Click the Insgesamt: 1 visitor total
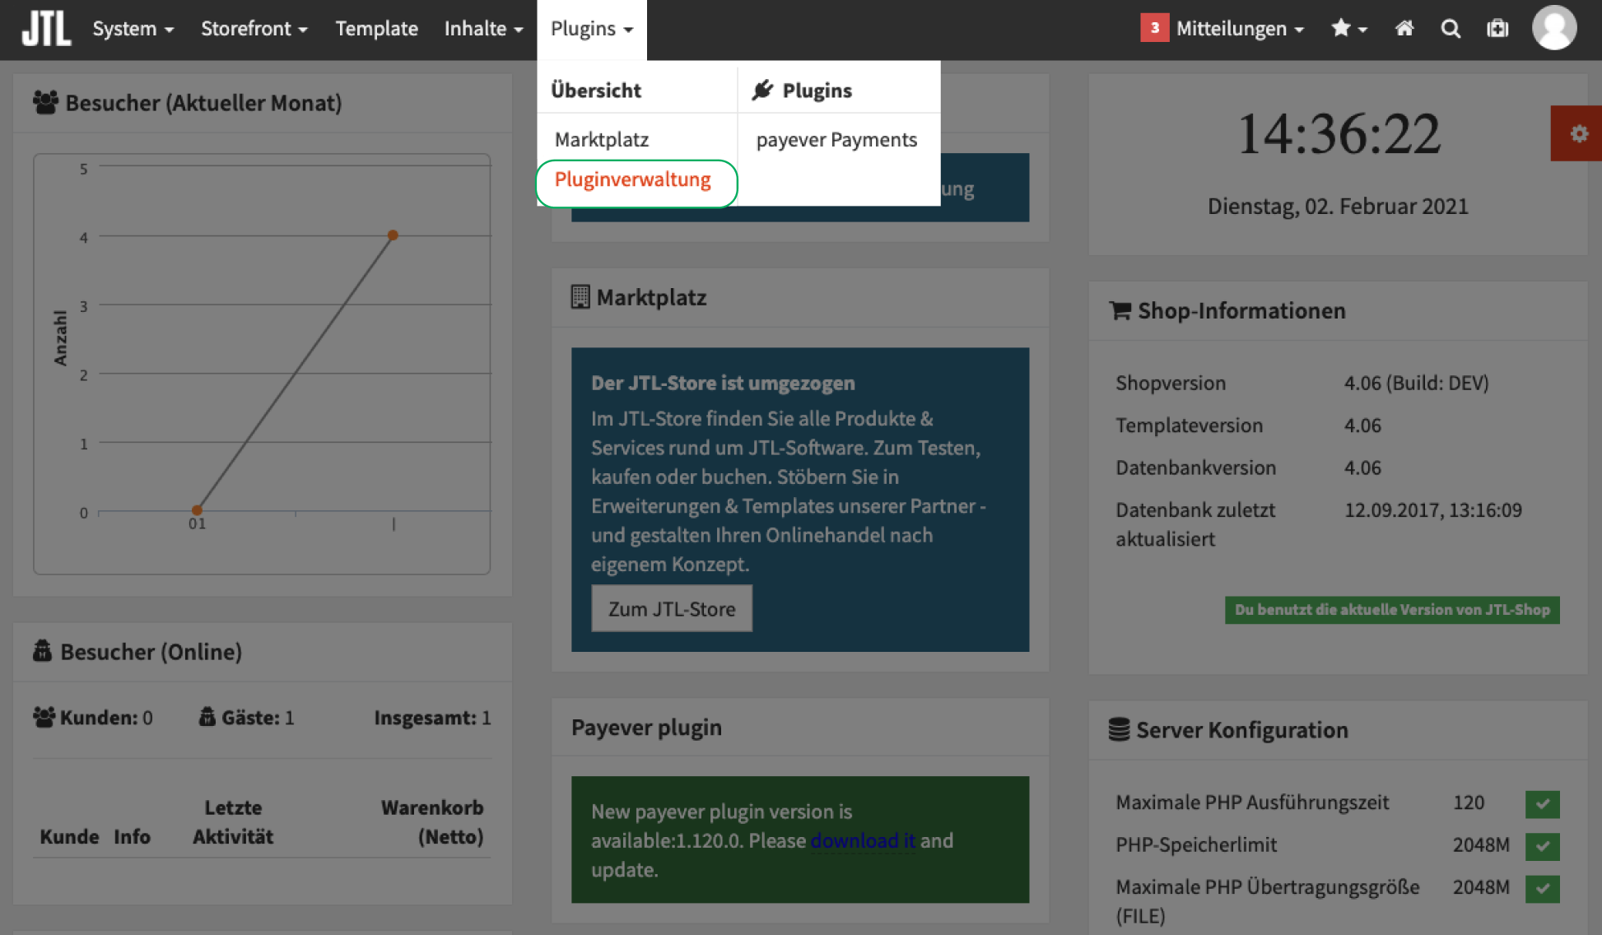The height and width of the screenshot is (935, 1602). coord(433,718)
